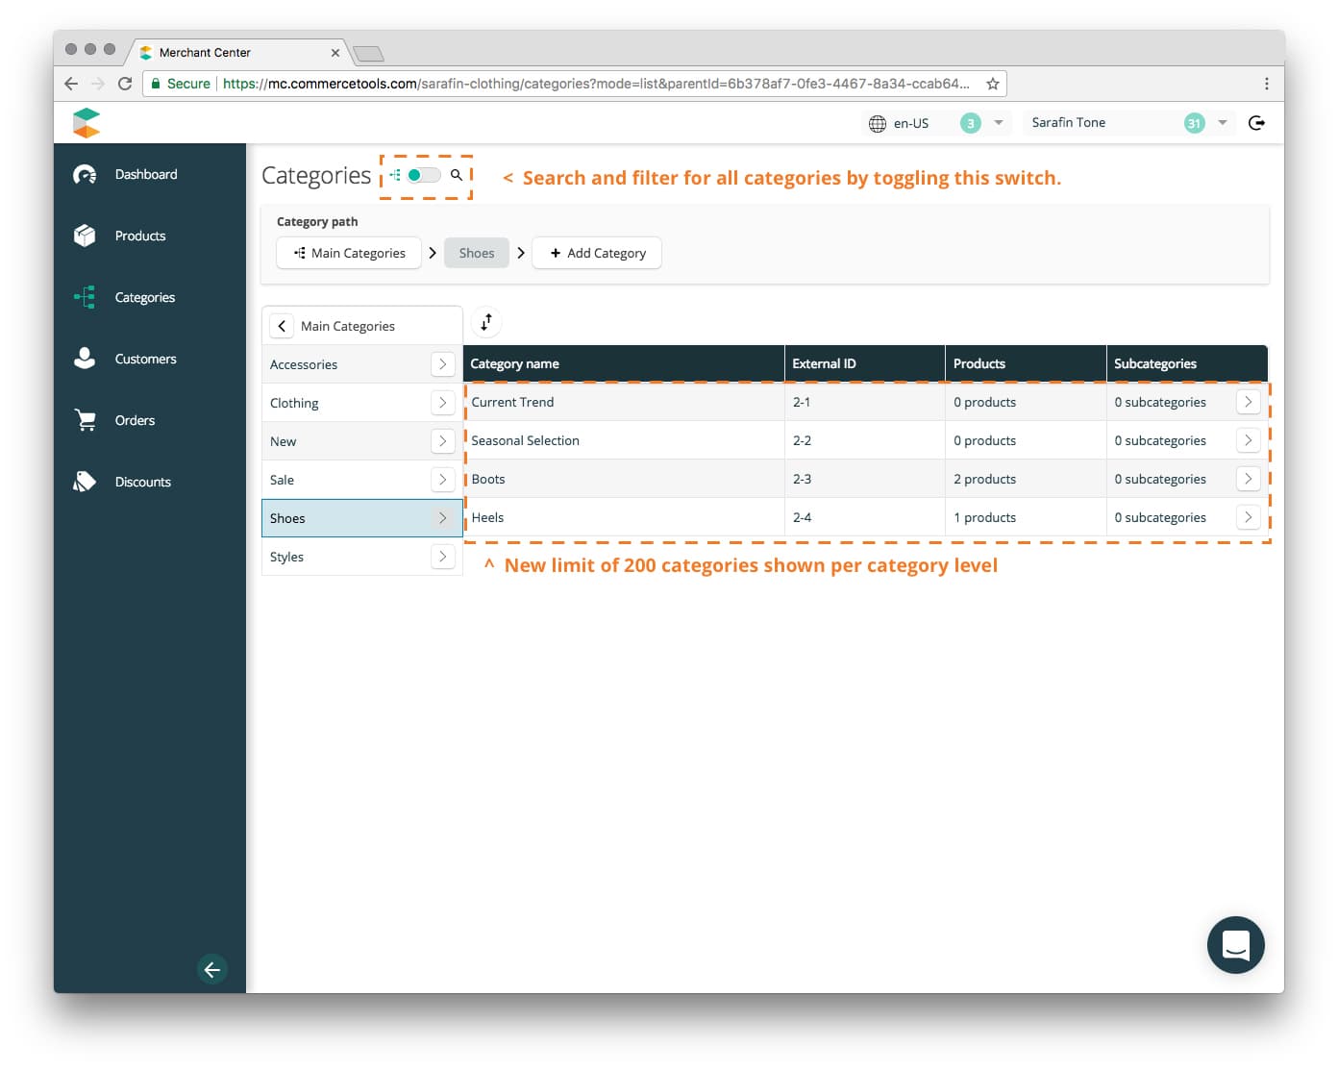Open the Sarafin Tone project dropdown
Screen dimensions: 1338x1070
pyautogui.click(x=1222, y=123)
